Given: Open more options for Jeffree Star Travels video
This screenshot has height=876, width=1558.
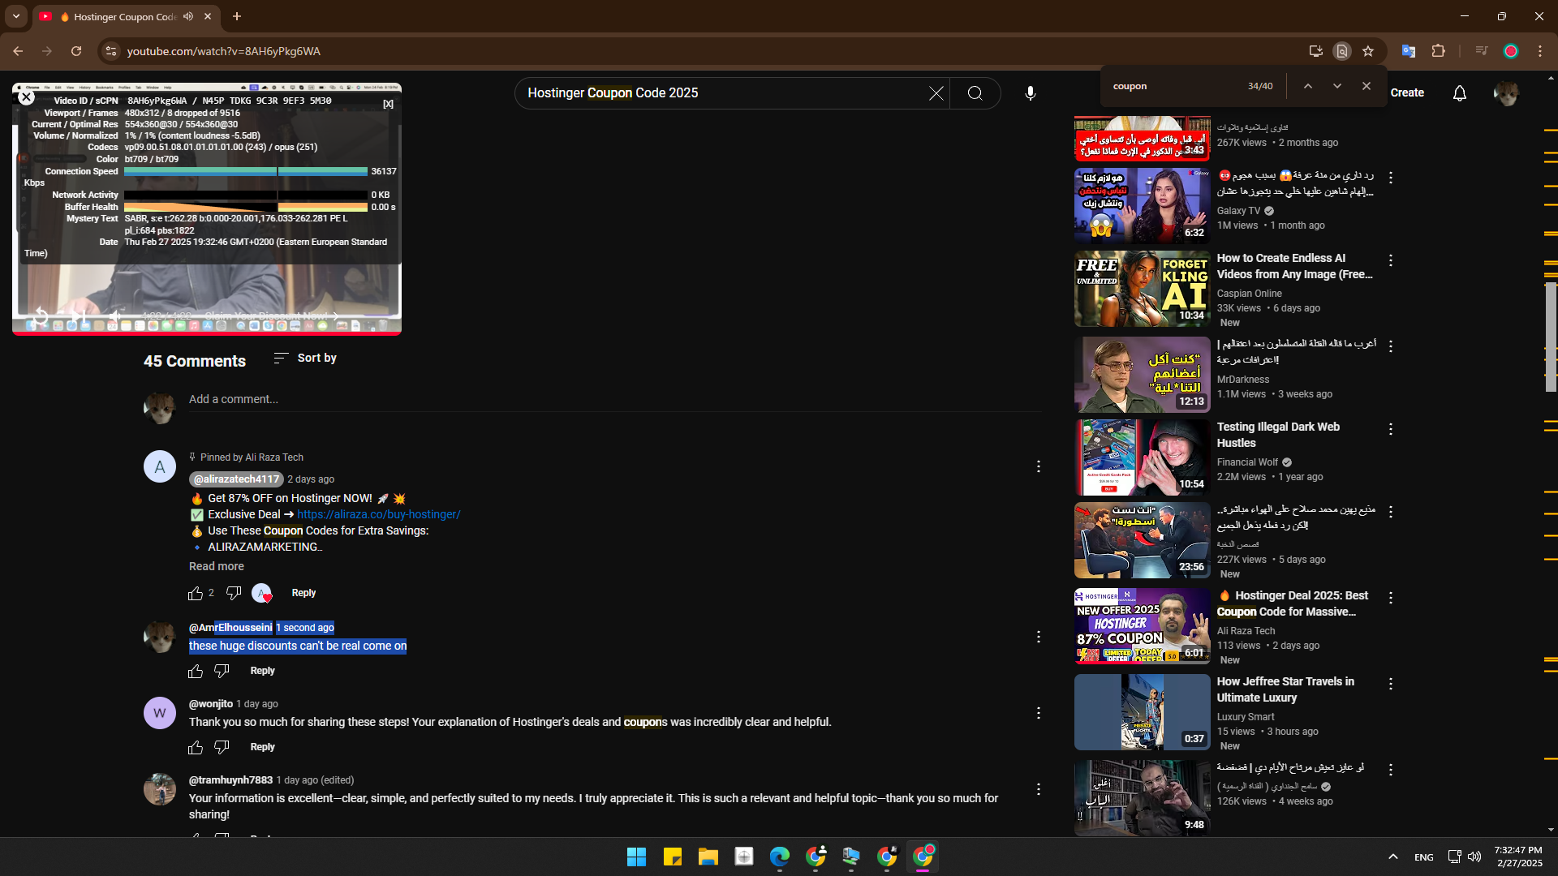Looking at the screenshot, I should [1390, 684].
